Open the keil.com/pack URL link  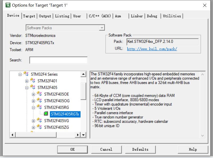point(152,49)
